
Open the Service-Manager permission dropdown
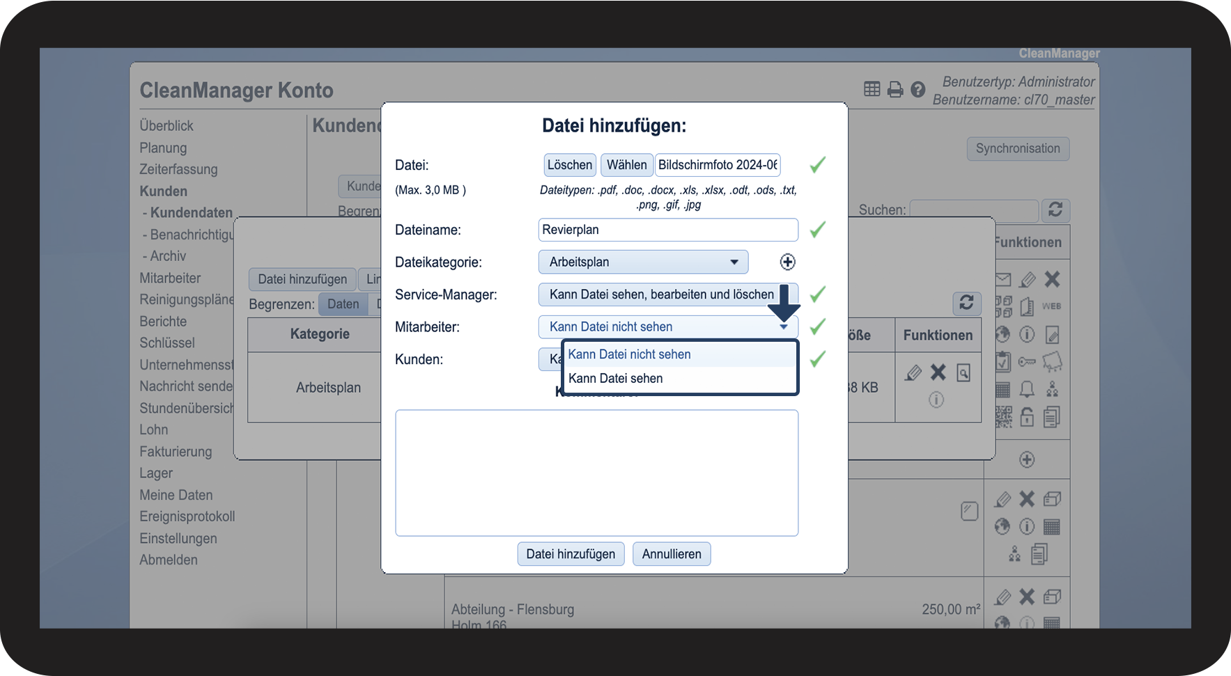click(x=662, y=294)
